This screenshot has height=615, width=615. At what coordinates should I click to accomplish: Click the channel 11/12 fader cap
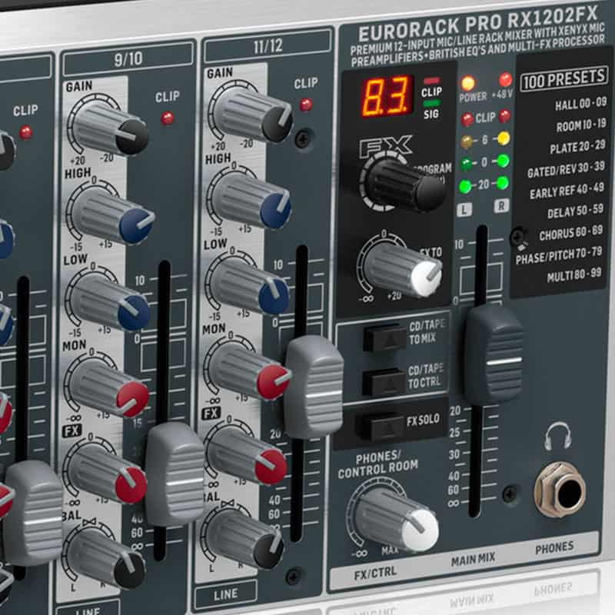click(x=314, y=386)
